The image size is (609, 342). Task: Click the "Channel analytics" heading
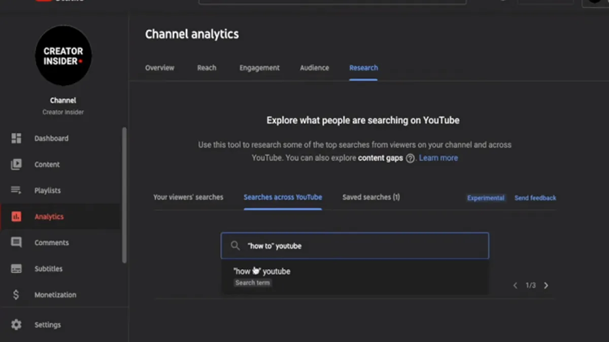click(x=192, y=34)
